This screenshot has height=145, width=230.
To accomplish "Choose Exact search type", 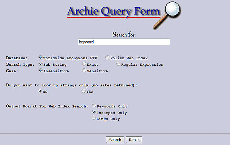I will click(84, 64).
